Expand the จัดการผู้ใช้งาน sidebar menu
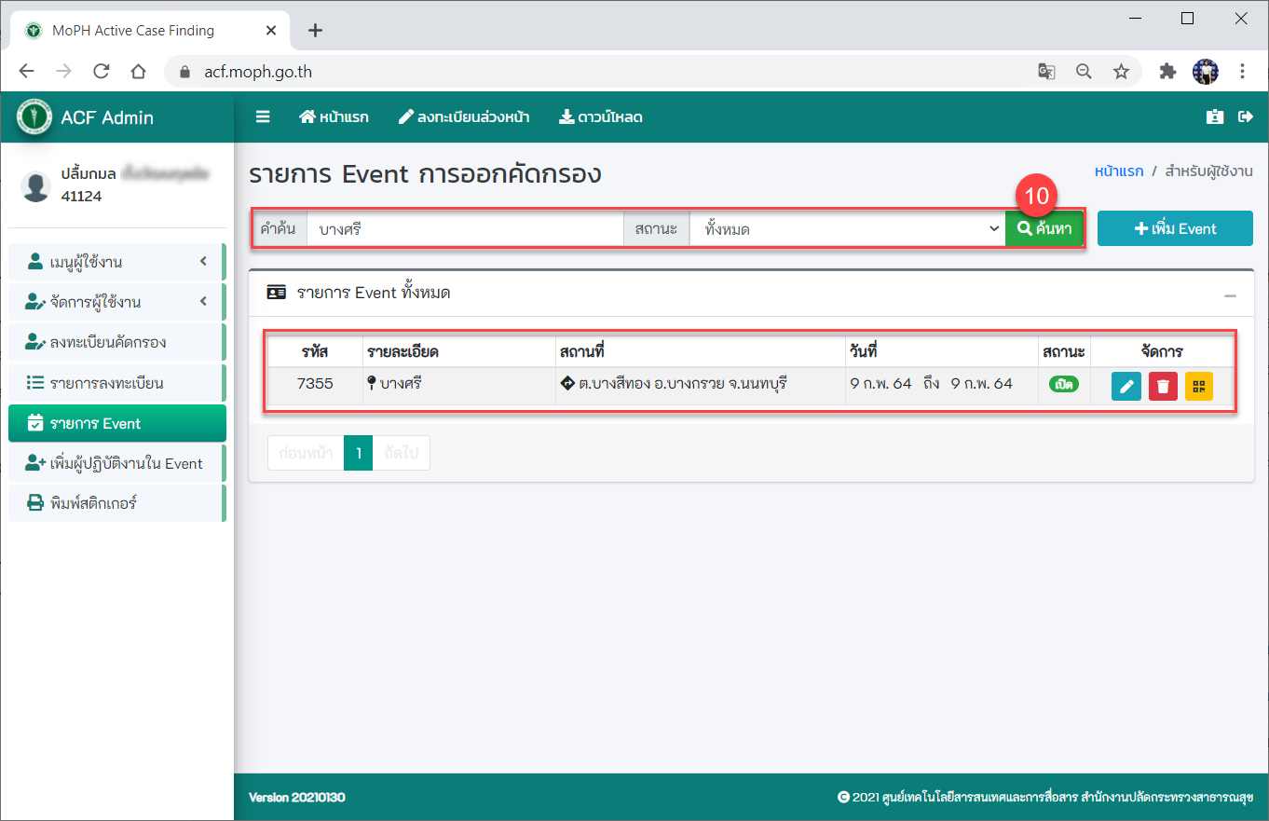 116,302
